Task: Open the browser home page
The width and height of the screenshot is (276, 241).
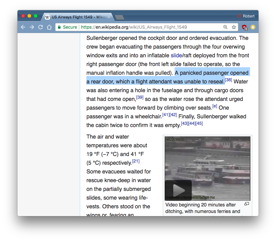Action: click(x=49, y=27)
